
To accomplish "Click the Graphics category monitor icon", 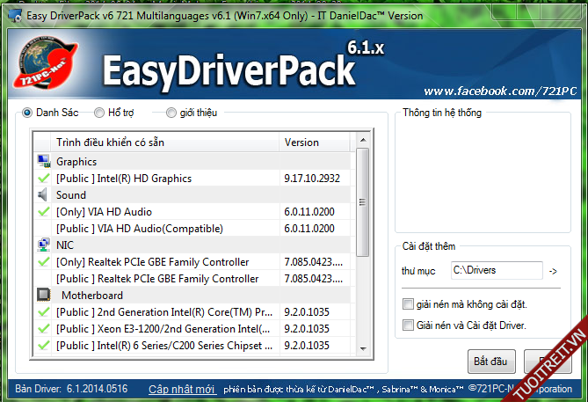I will click(x=44, y=162).
